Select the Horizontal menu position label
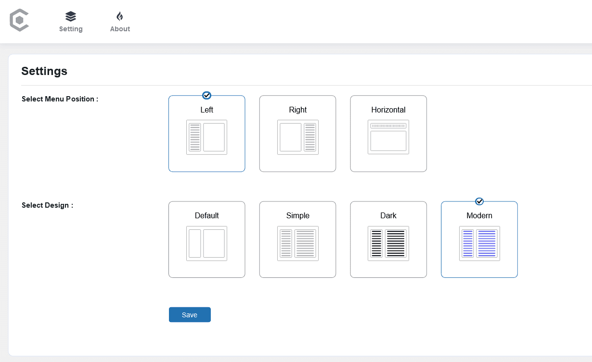This screenshot has height=362, width=592. (388, 110)
